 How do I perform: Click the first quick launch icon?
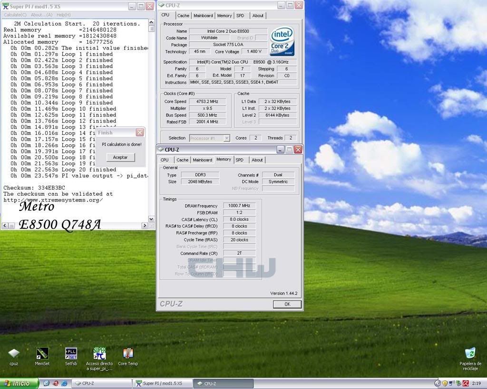coord(46,383)
